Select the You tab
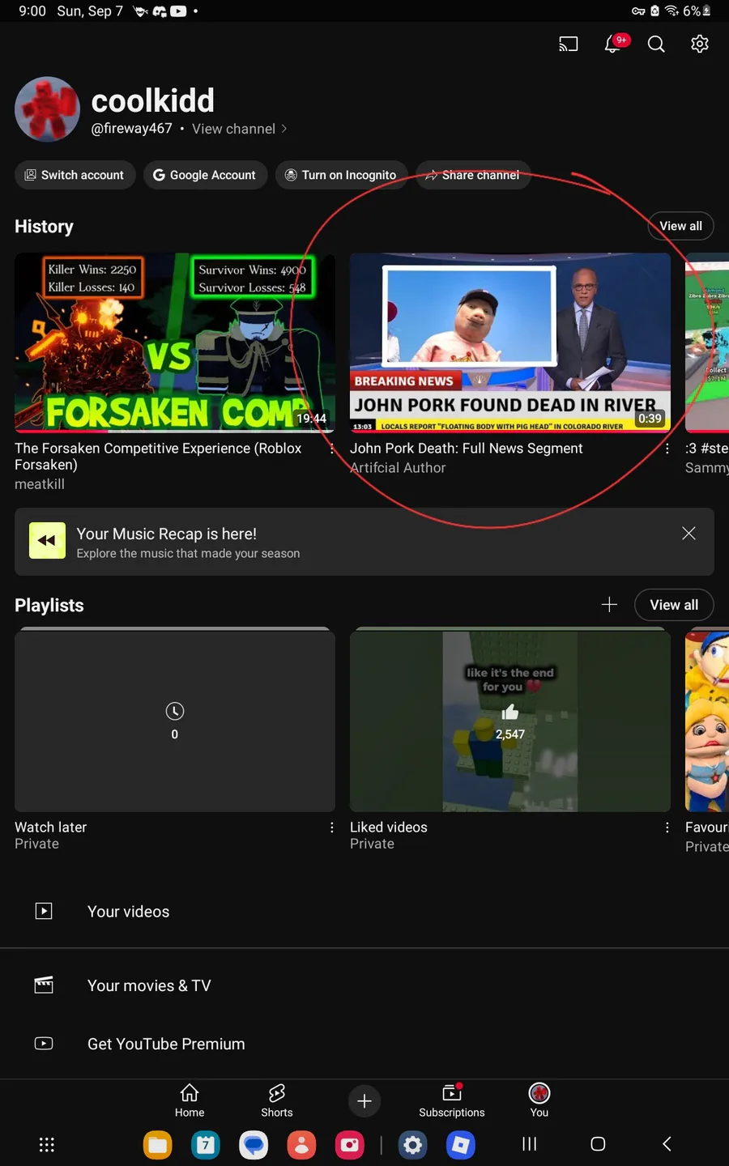The height and width of the screenshot is (1166, 729). tap(539, 1100)
